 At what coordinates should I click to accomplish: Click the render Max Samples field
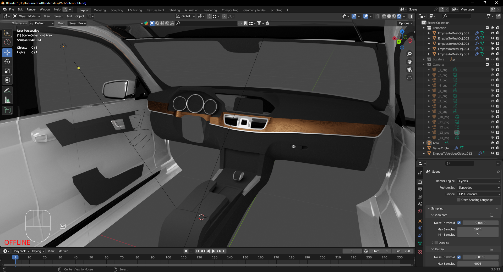(478, 264)
